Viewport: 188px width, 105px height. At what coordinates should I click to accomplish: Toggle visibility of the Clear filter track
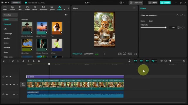click(x=11, y=77)
